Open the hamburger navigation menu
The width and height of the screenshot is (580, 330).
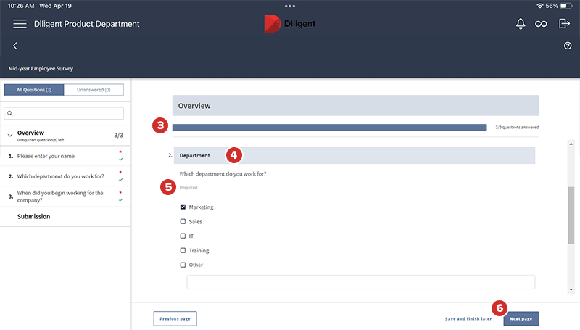point(20,24)
